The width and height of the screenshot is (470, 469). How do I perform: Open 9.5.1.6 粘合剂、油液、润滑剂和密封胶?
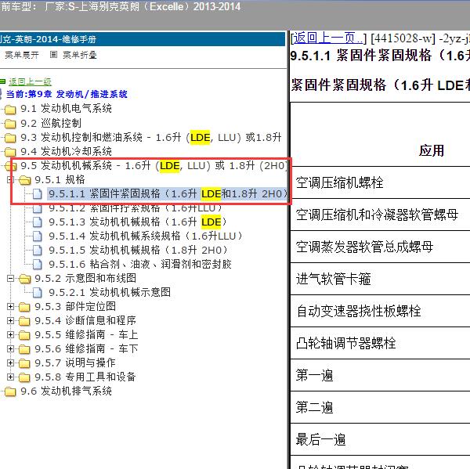tap(140, 264)
